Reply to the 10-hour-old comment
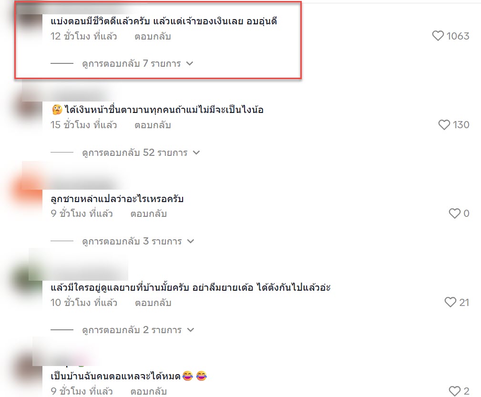This screenshot has height=397, width=481. pyautogui.click(x=153, y=303)
